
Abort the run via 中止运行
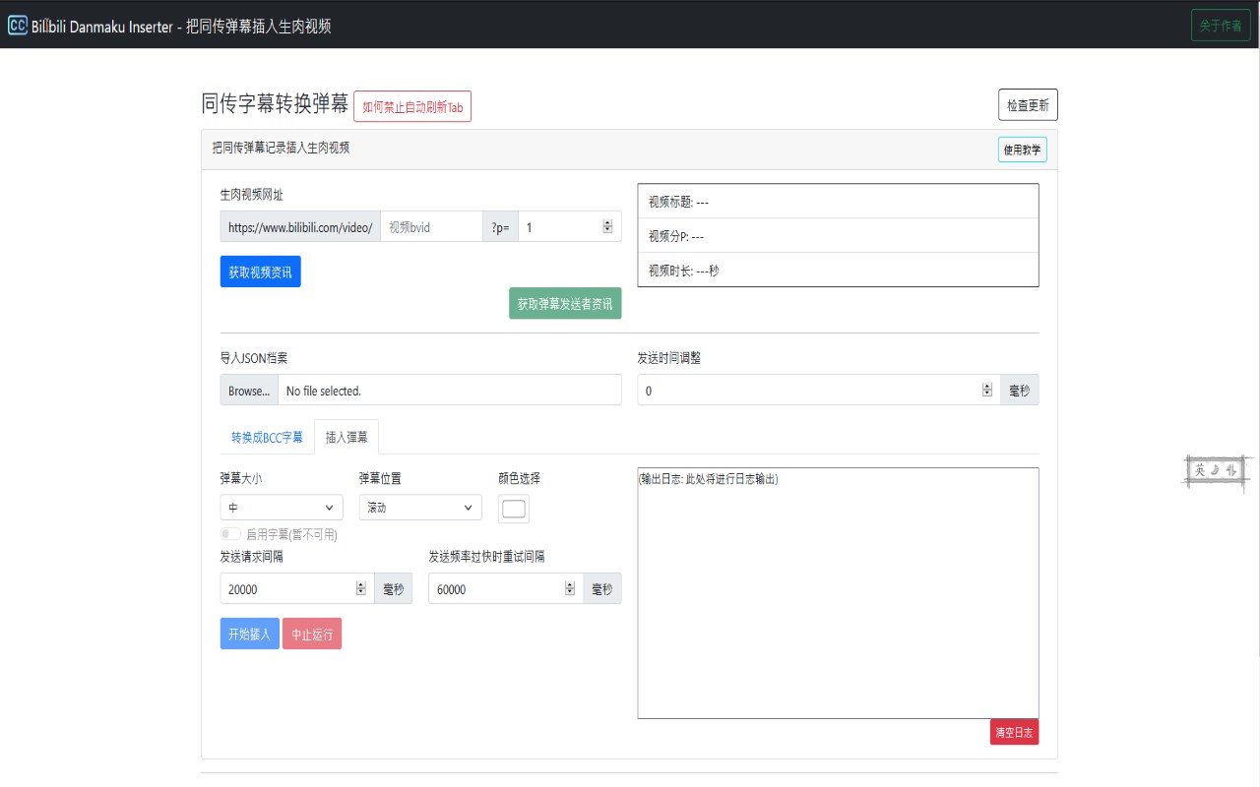(x=312, y=634)
